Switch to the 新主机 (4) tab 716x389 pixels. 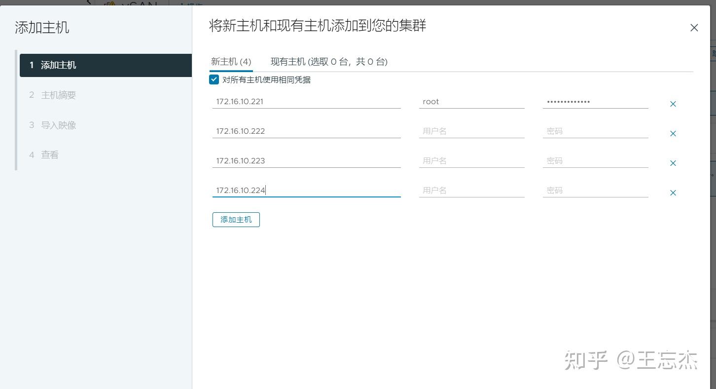point(231,62)
